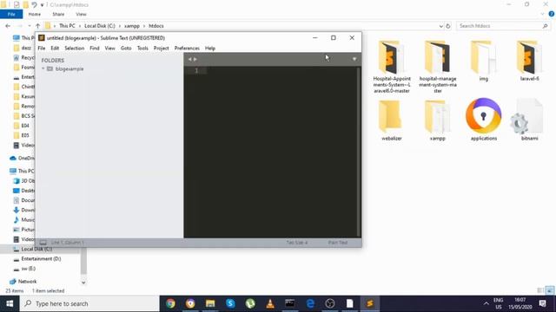Open Explorer help question mark icon

pos(552,14)
